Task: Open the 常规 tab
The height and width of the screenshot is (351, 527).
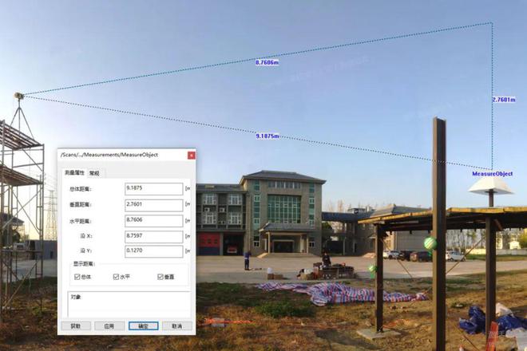Action: [94, 172]
